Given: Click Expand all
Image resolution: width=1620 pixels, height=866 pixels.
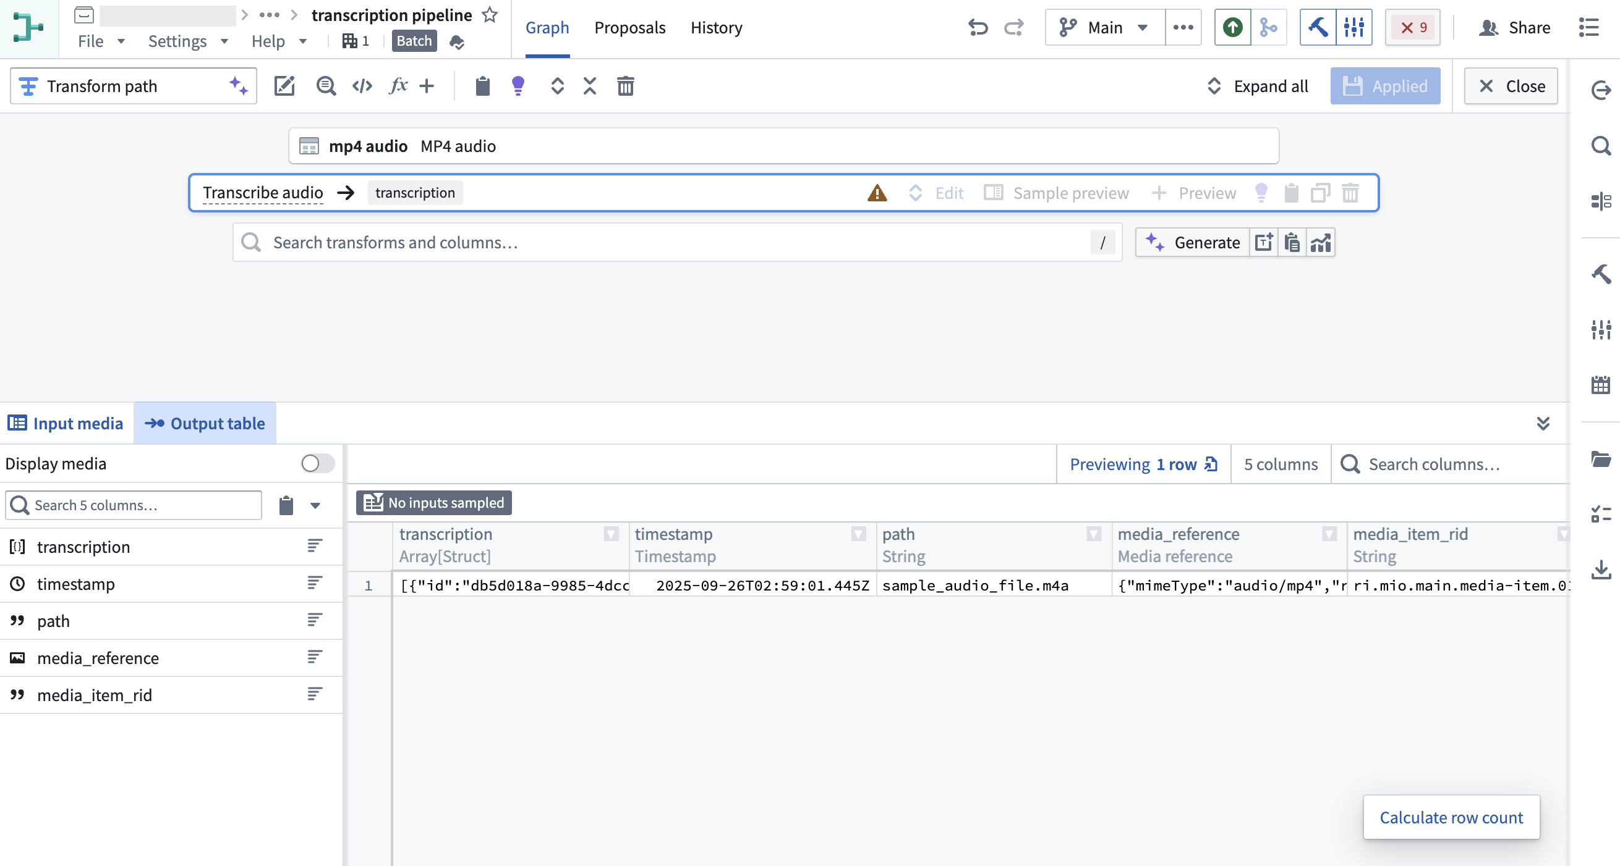Looking at the screenshot, I should (x=1258, y=86).
